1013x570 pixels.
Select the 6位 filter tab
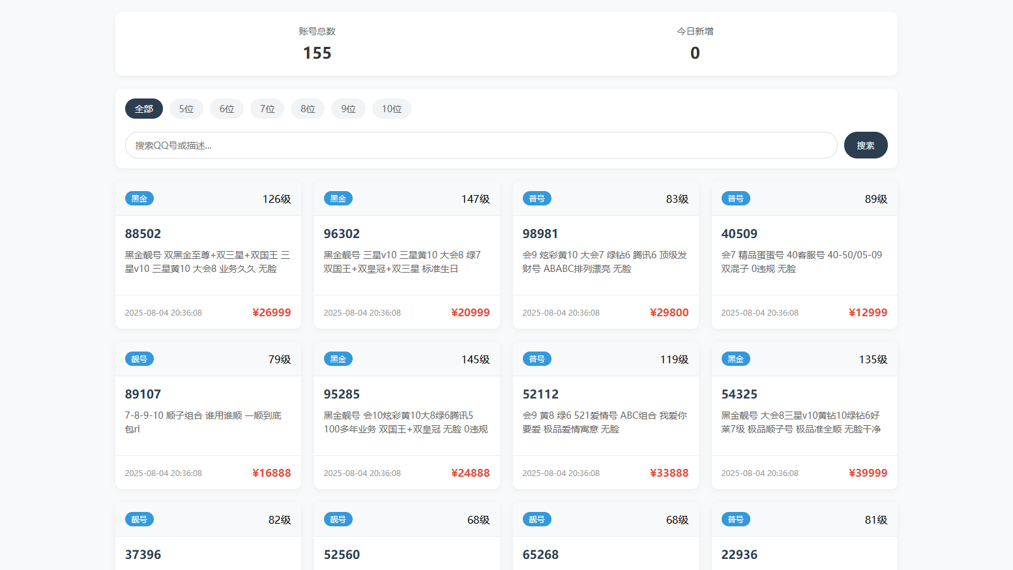coord(226,108)
